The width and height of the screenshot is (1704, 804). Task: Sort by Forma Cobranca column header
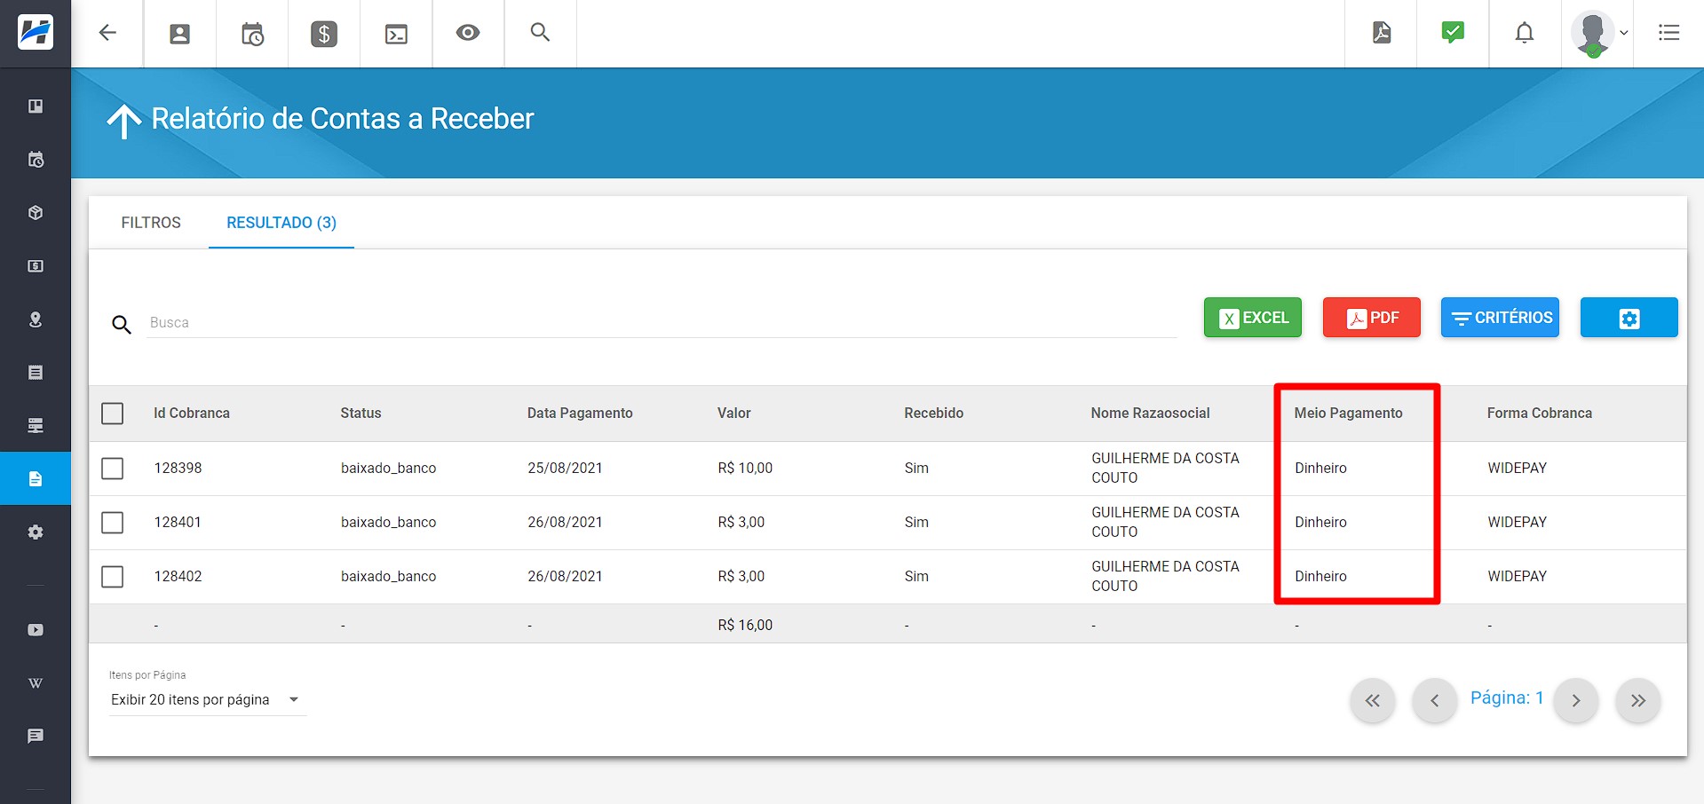pyautogui.click(x=1539, y=414)
